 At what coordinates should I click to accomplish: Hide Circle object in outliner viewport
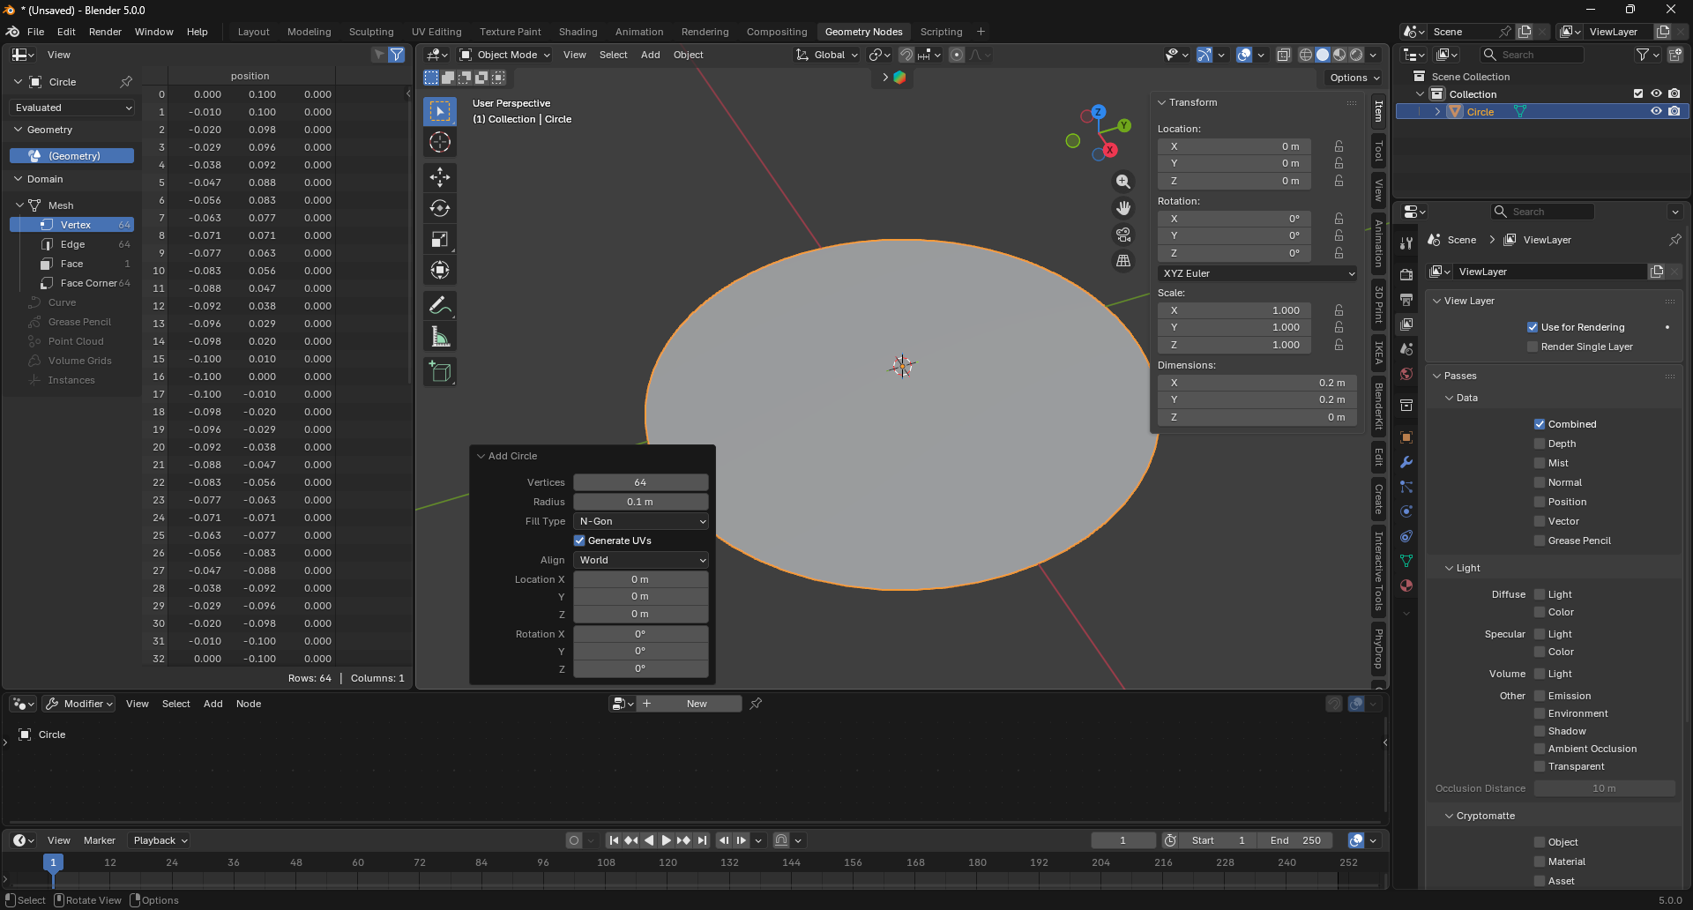point(1656,112)
